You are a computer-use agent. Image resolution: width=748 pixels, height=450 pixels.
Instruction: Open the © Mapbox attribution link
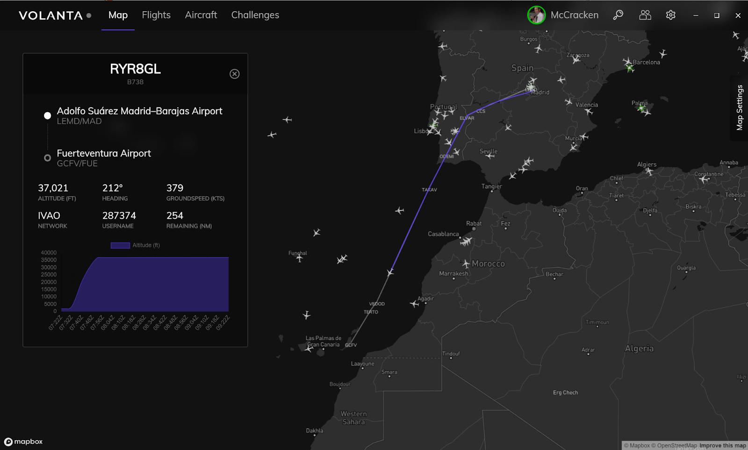[637, 445]
